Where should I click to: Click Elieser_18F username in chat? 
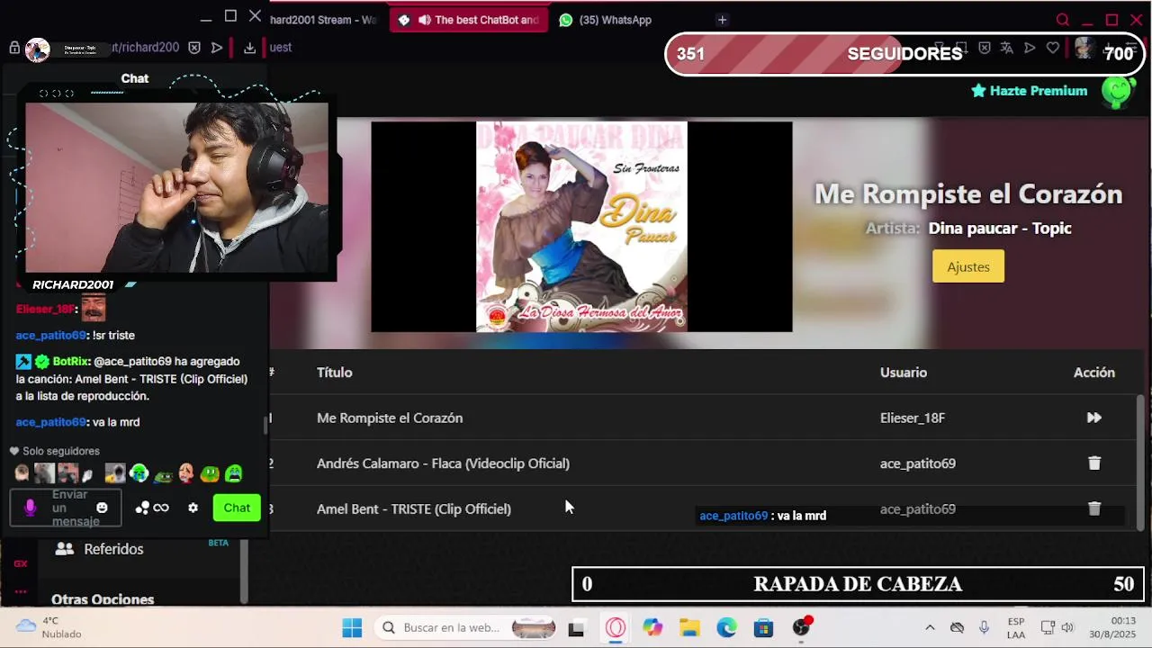click(x=46, y=309)
